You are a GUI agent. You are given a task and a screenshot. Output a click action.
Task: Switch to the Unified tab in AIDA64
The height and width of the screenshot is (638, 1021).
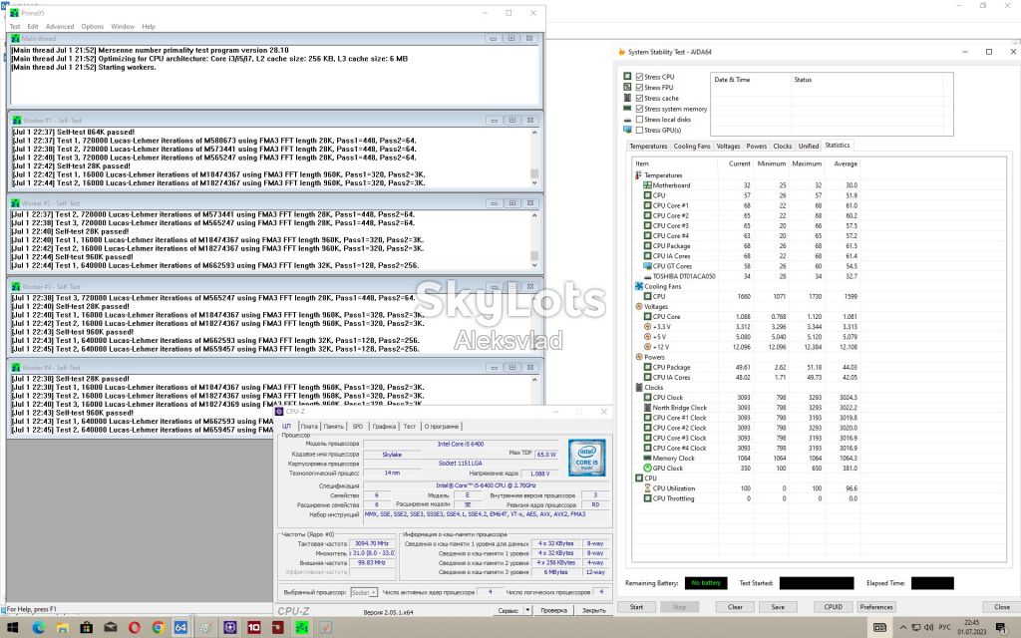(x=808, y=147)
